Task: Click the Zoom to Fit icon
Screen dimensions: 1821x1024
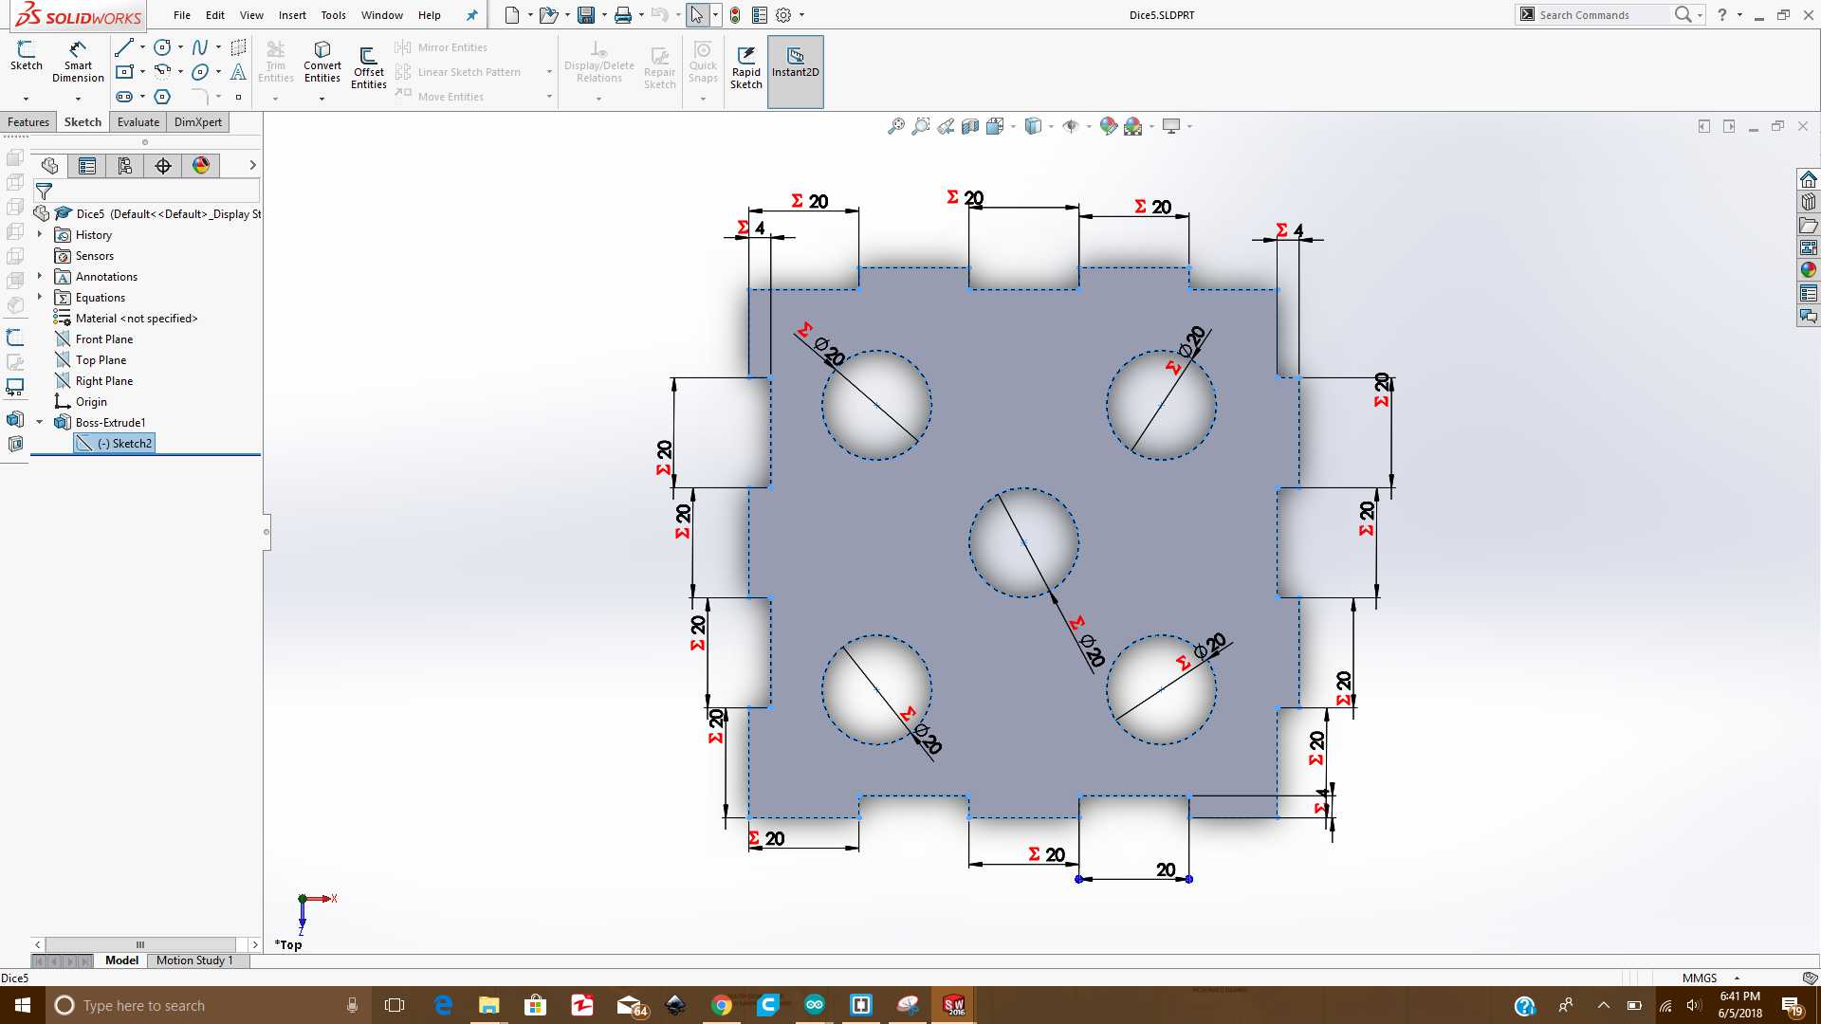Action: point(895,126)
